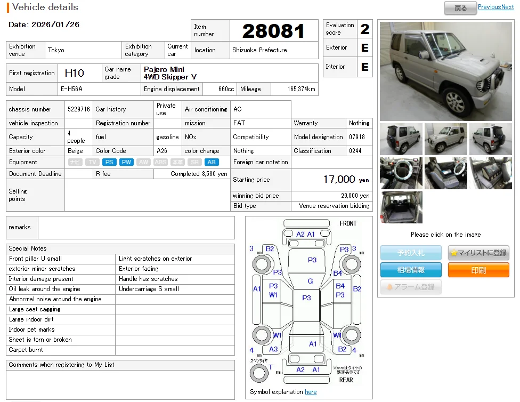
Task: Click the ABS equipment badge
Action: click(x=160, y=162)
